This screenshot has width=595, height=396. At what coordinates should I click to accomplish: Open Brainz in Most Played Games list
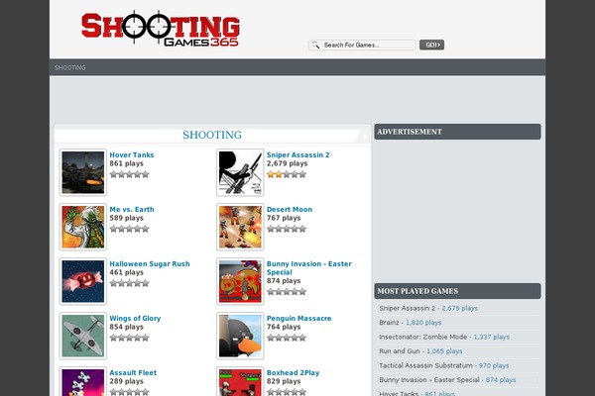[x=389, y=323]
